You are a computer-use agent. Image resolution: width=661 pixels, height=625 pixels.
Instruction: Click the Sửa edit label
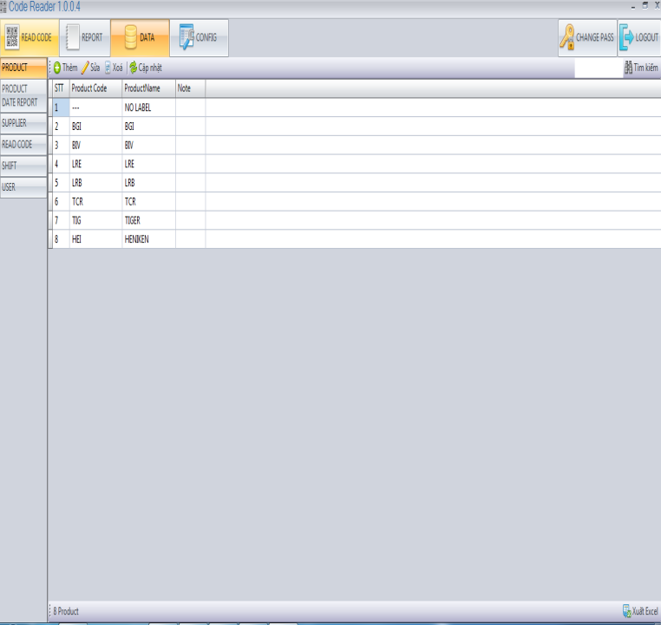(95, 68)
